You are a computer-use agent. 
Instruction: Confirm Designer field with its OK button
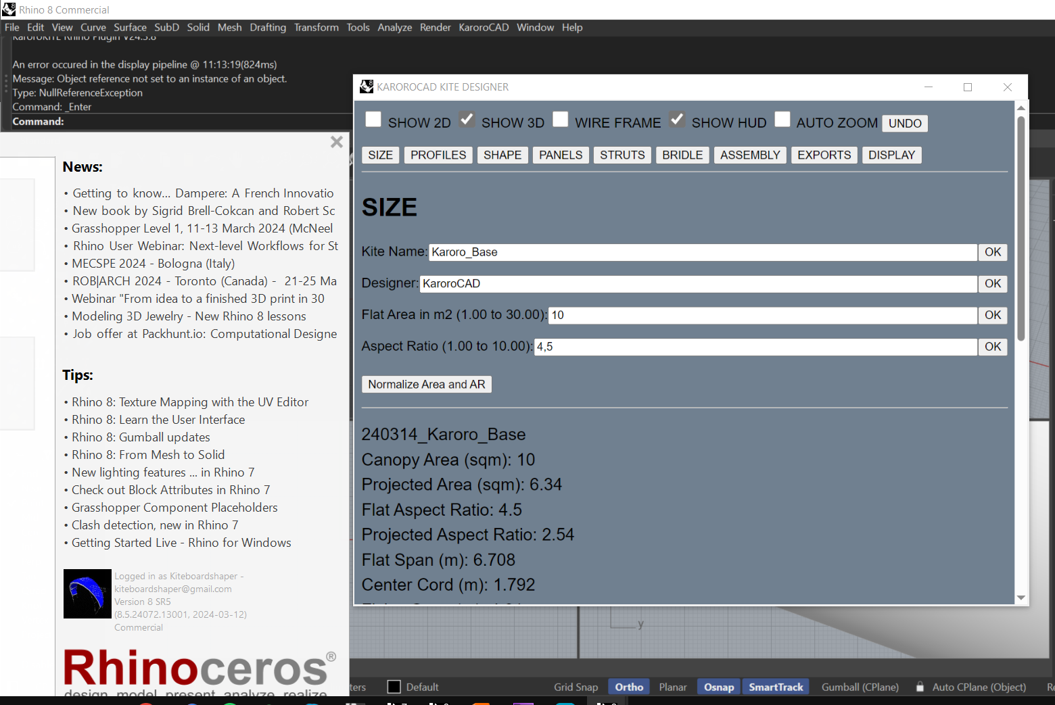click(x=993, y=284)
